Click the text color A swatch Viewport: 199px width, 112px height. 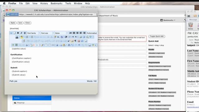pyautogui.click(x=17, y=37)
